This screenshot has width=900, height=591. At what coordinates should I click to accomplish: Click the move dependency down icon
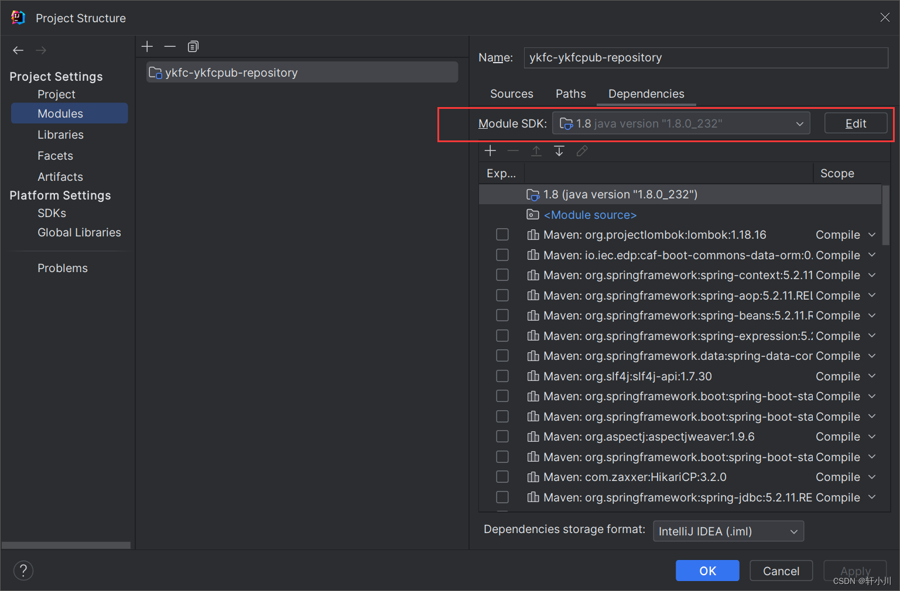tap(559, 151)
